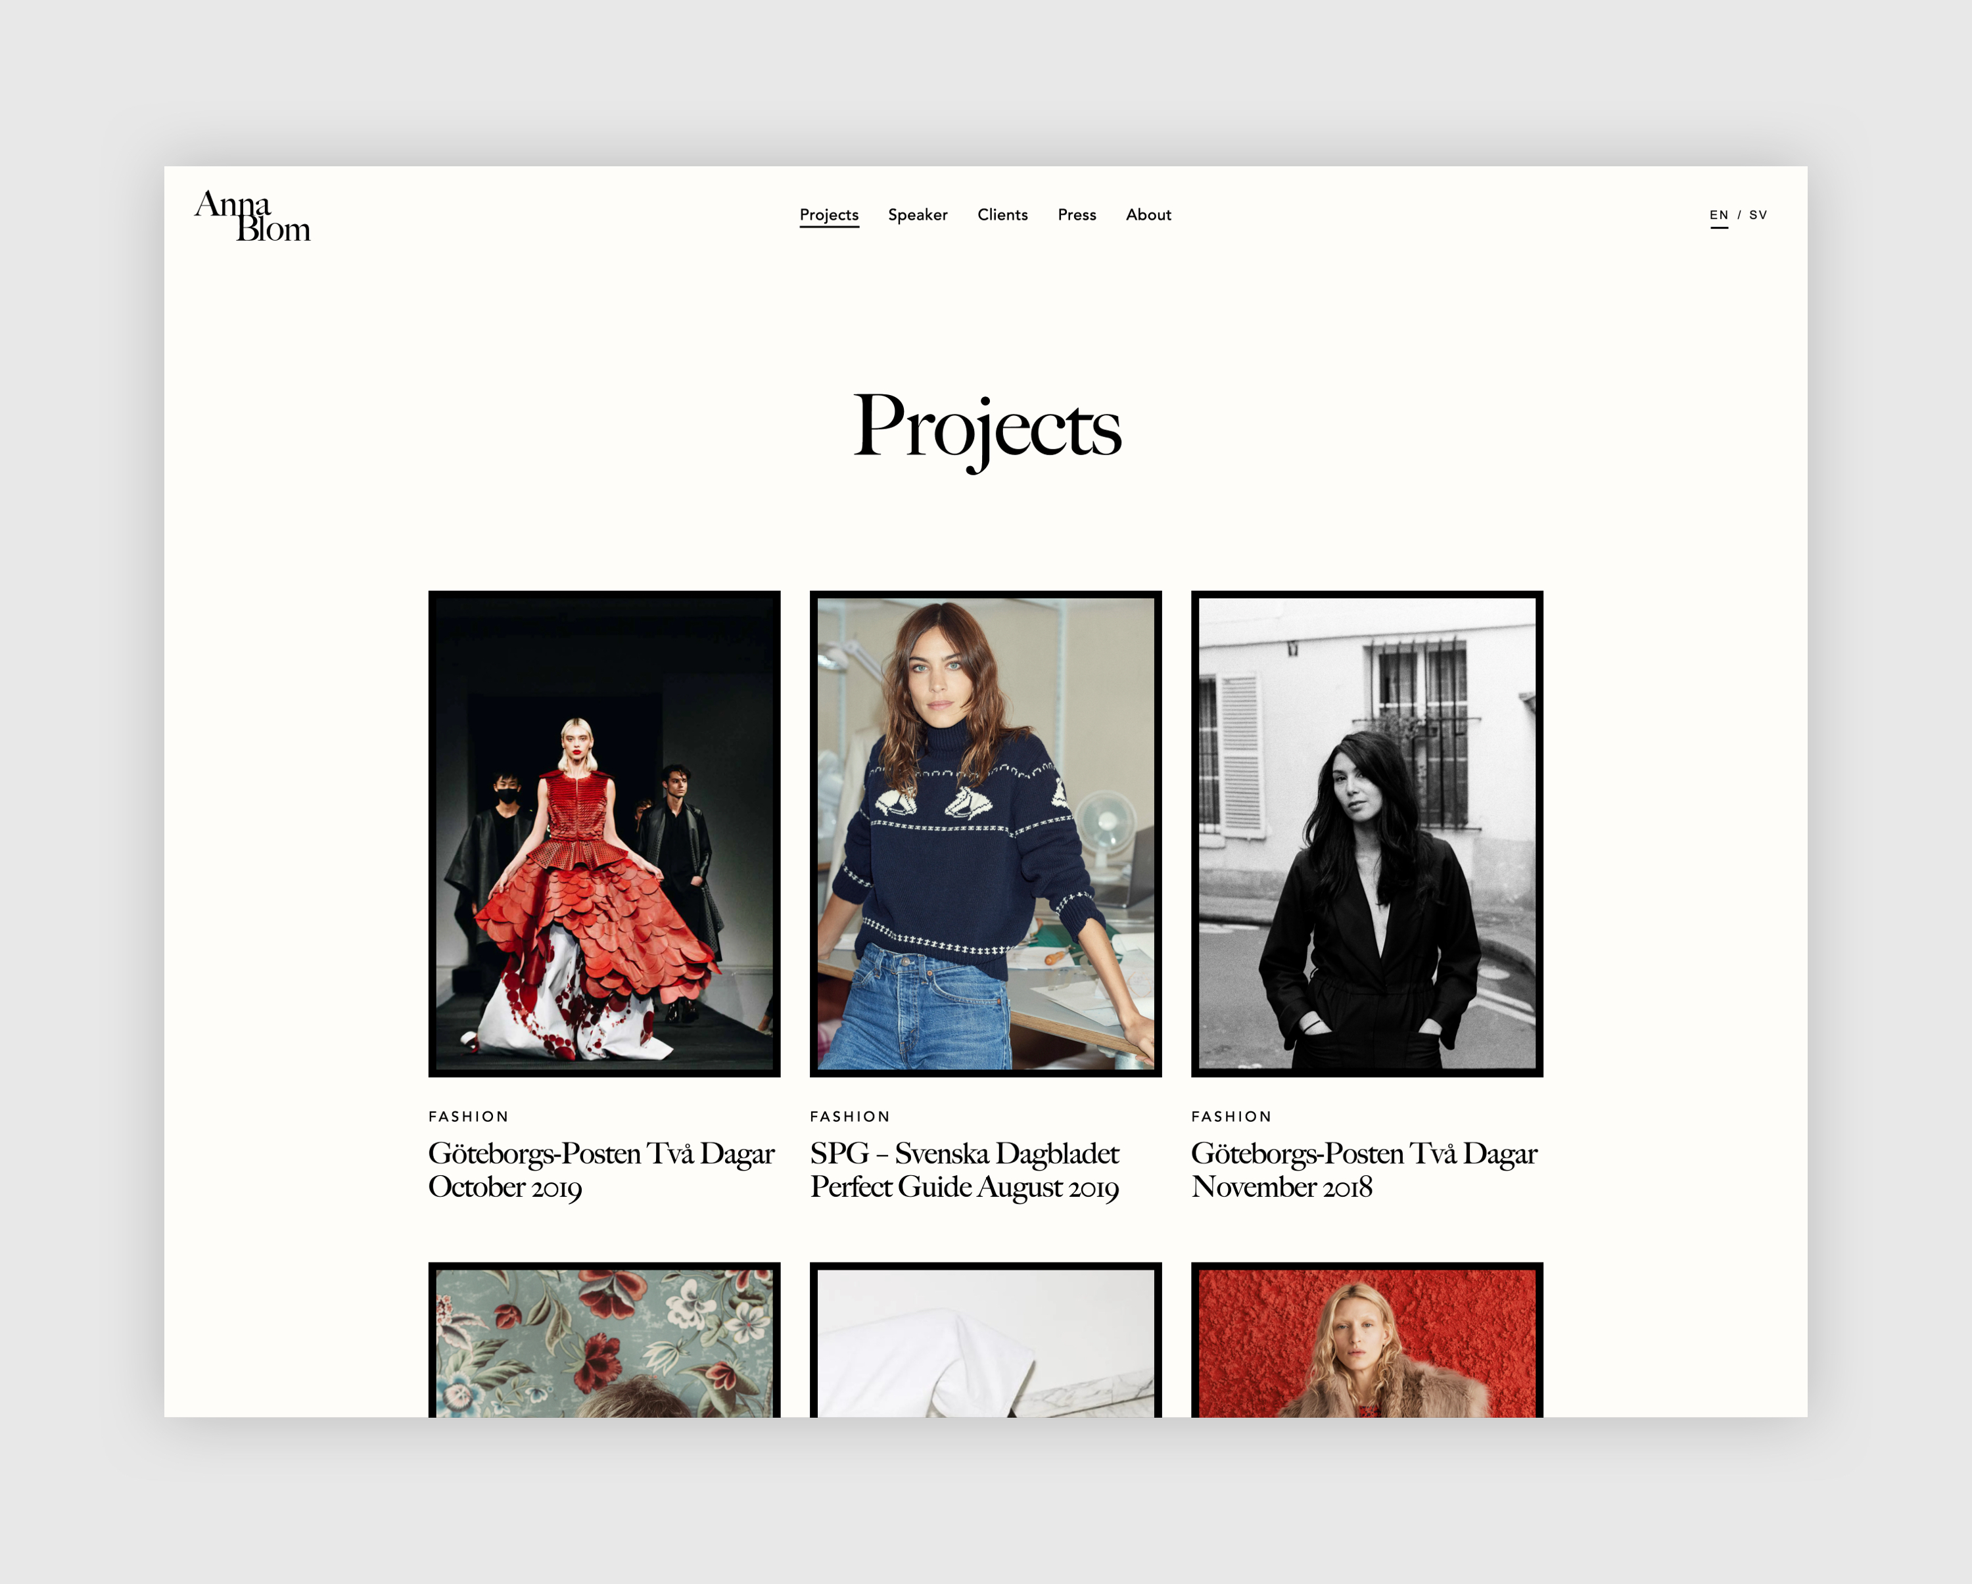Open the Speaker page from navigation
The width and height of the screenshot is (1972, 1584).
918,215
